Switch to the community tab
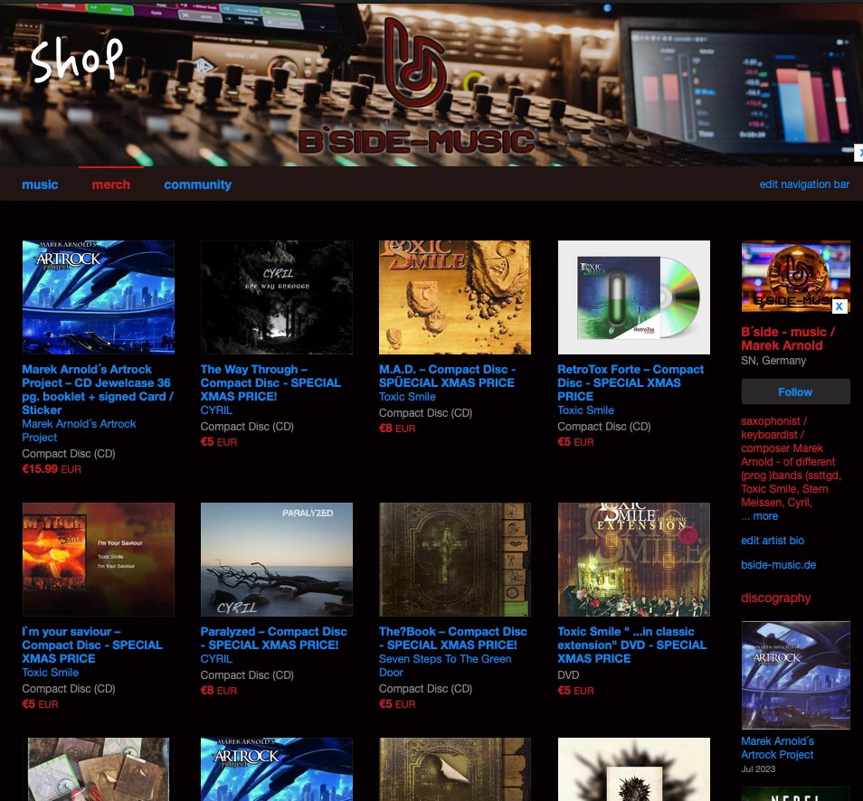863x801 pixels. (197, 184)
